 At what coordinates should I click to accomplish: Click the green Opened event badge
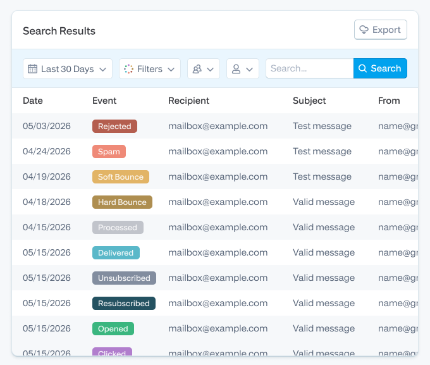pos(113,328)
